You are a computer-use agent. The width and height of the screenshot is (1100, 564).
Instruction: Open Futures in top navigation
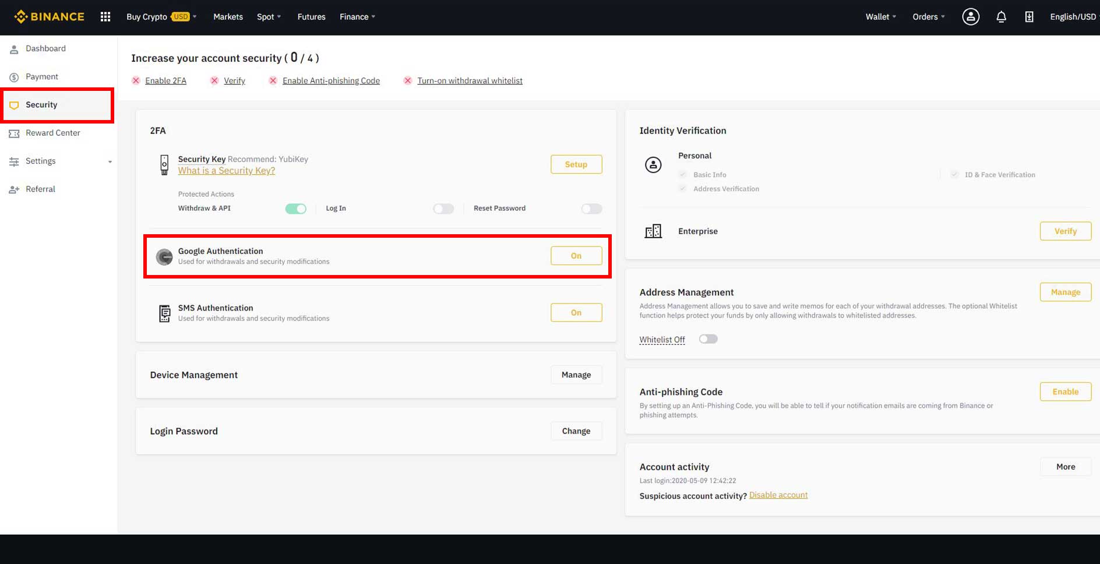311,17
